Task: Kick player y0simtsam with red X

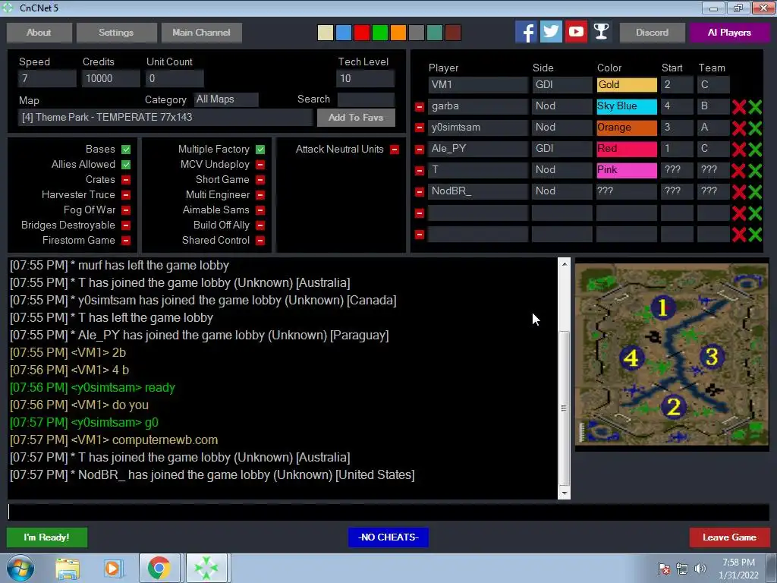Action: pos(739,128)
